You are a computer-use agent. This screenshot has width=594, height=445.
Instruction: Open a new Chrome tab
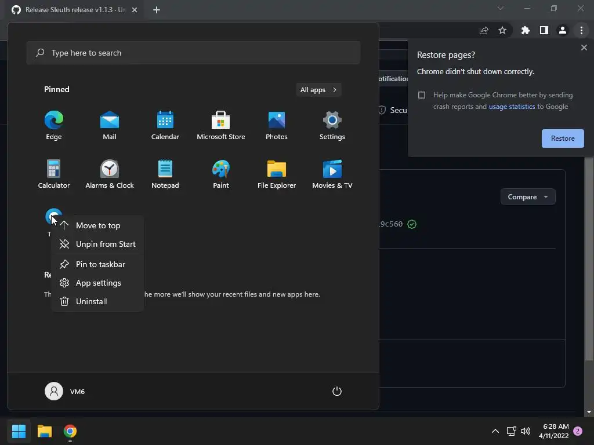pos(157,10)
